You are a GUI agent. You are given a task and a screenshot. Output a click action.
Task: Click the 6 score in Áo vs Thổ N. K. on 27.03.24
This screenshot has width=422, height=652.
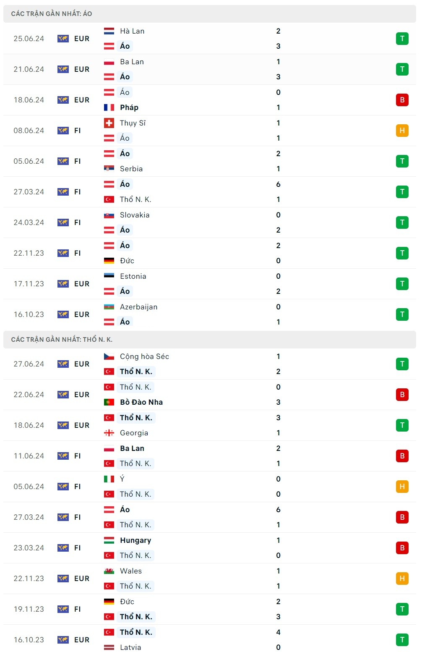pos(278,184)
